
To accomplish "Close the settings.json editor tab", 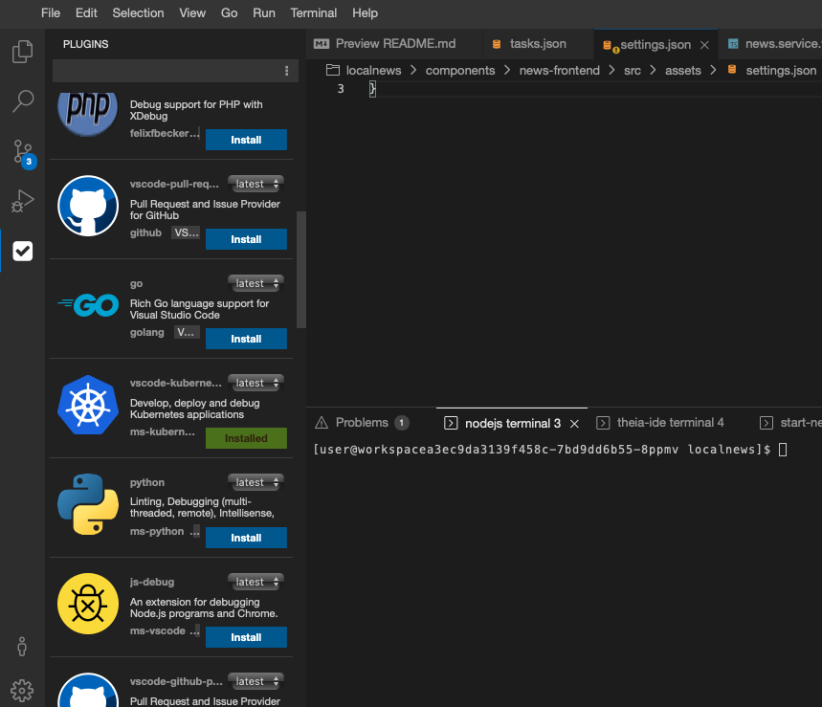I will [x=704, y=45].
